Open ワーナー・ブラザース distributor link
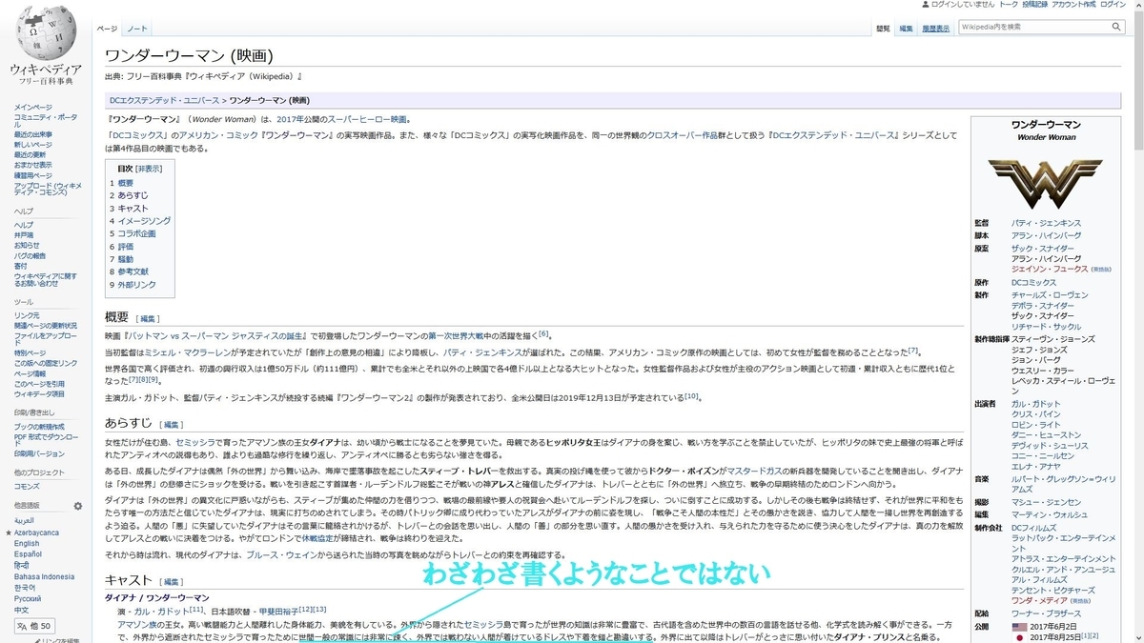The height and width of the screenshot is (643, 1144). (x=1048, y=613)
